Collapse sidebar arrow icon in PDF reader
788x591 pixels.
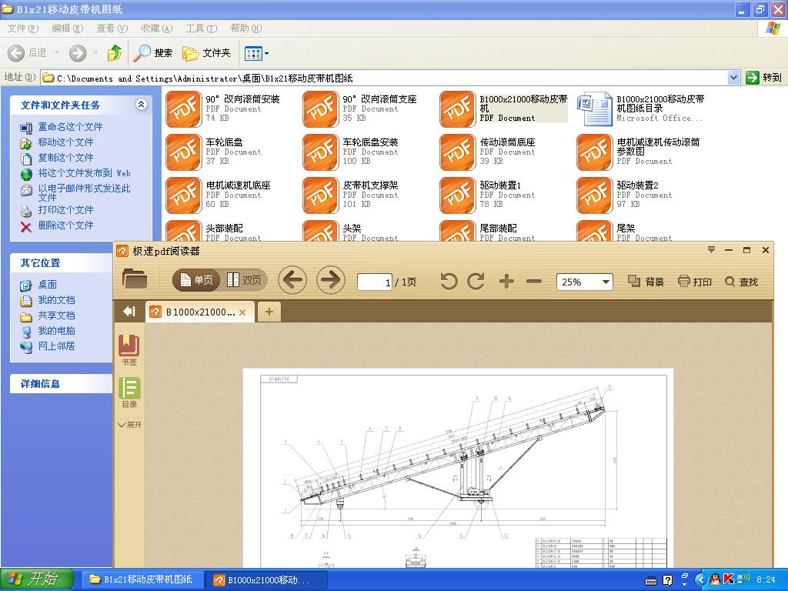[129, 312]
